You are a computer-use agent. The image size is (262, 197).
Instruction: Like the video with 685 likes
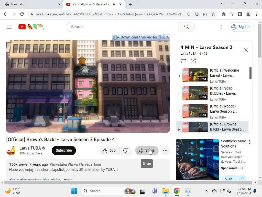pyautogui.click(x=109, y=150)
